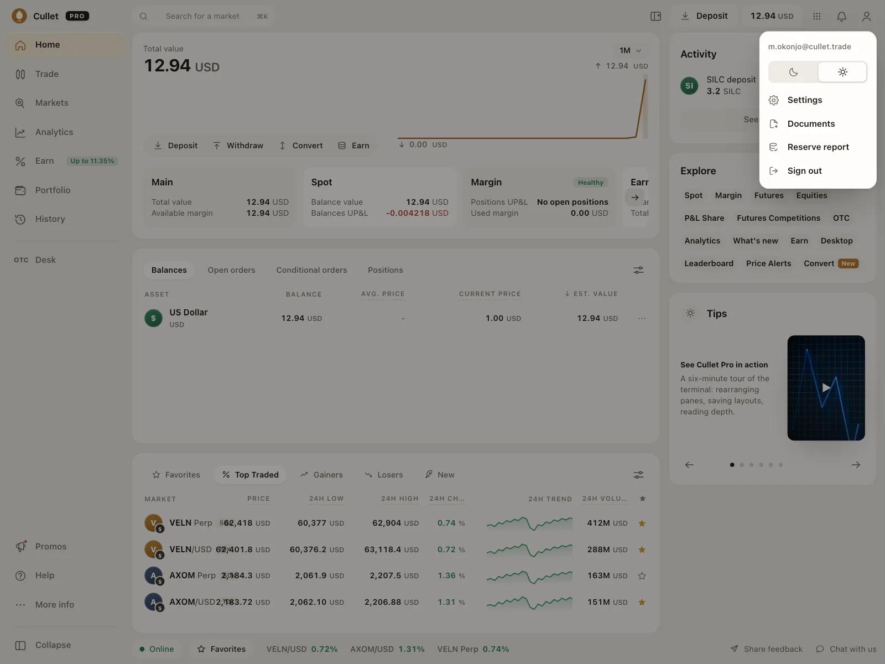Go to previous tip arrow
885x664 pixels.
click(x=689, y=465)
